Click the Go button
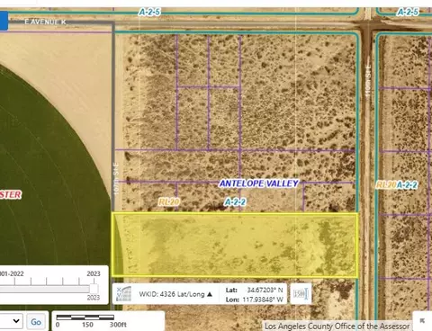This screenshot has height=331, width=432. pos(36,322)
